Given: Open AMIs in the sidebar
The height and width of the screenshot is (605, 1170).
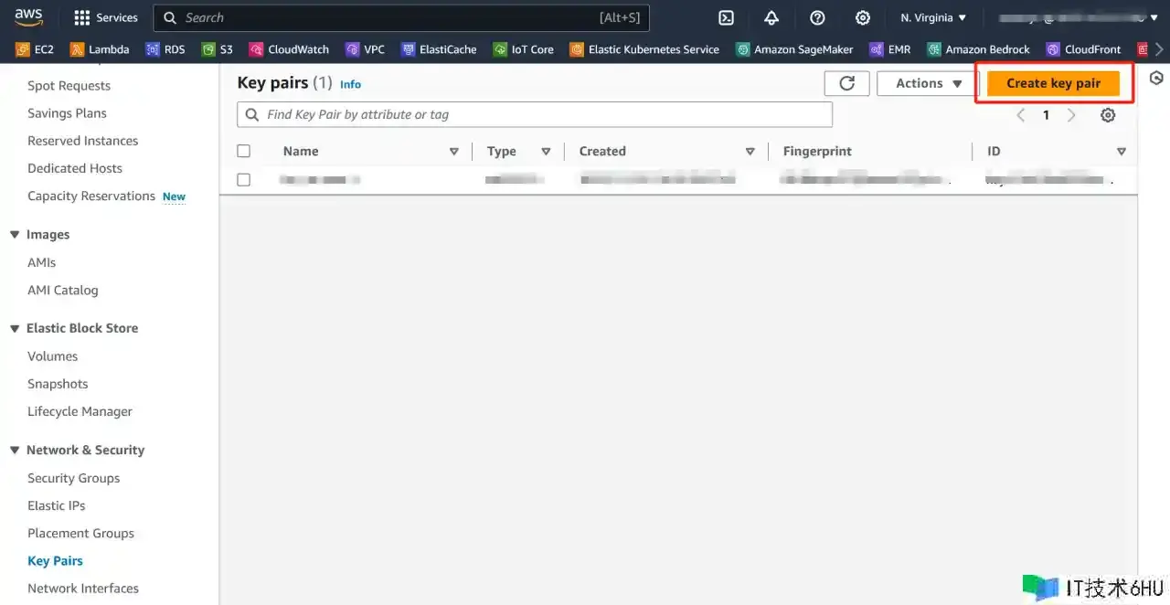Looking at the screenshot, I should (x=41, y=262).
